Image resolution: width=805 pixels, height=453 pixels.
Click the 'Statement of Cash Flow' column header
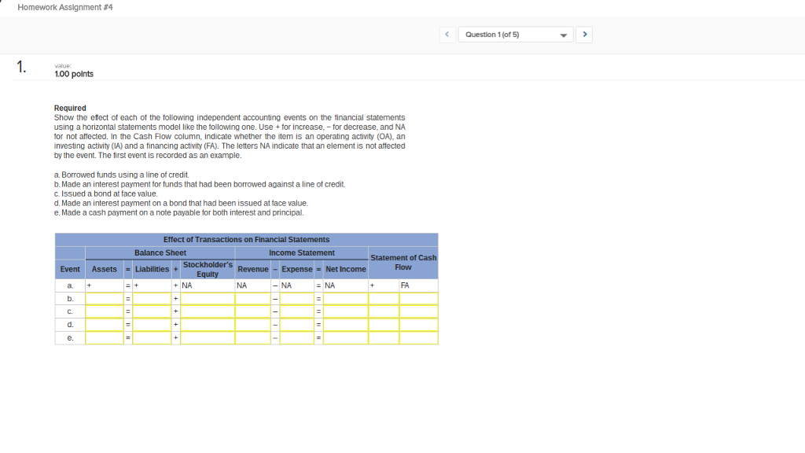pos(403,263)
